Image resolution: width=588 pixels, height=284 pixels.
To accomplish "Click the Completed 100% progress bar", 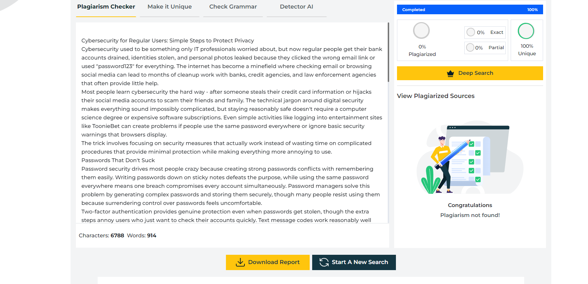I will tap(470, 10).
